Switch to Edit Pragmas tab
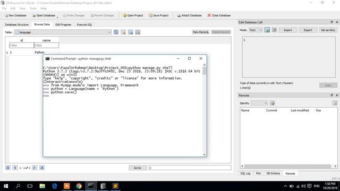The width and height of the screenshot is (340, 191). point(63,25)
